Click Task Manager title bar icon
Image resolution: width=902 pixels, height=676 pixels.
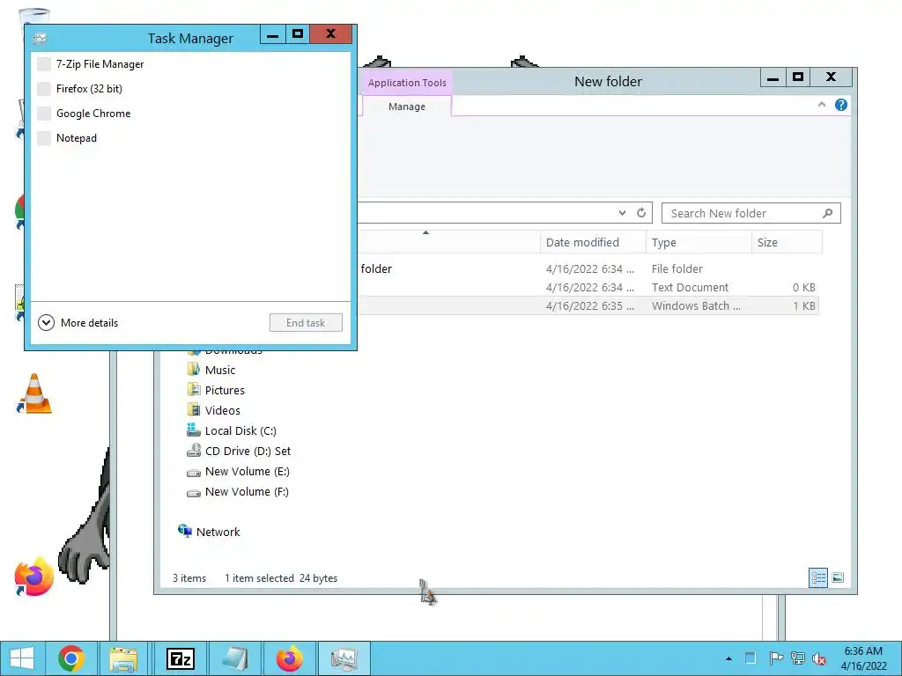point(40,39)
